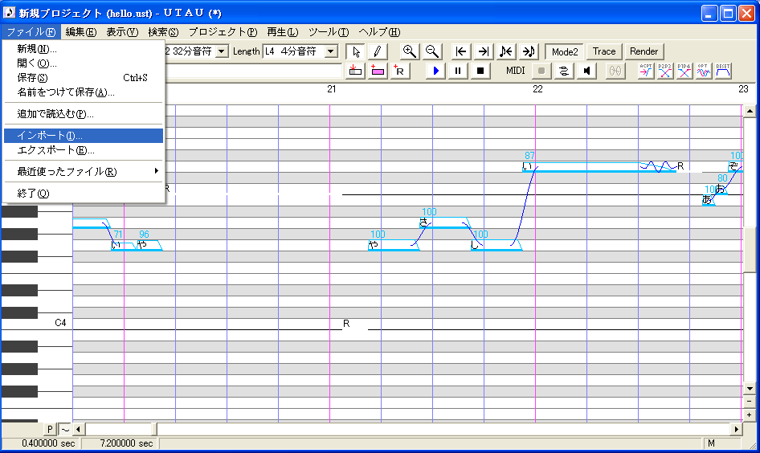Click the RESET envelope icon
The height and width of the screenshot is (453, 760).
[x=723, y=71]
